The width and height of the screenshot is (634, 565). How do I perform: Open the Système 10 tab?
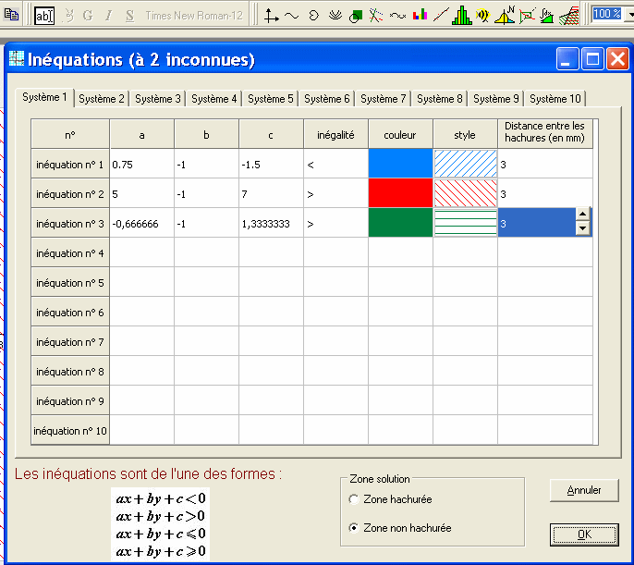click(555, 98)
